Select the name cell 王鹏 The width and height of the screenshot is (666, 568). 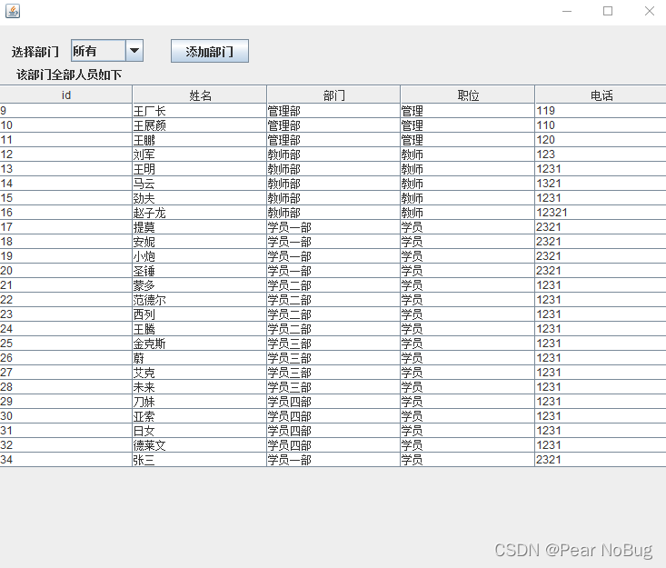(x=200, y=140)
